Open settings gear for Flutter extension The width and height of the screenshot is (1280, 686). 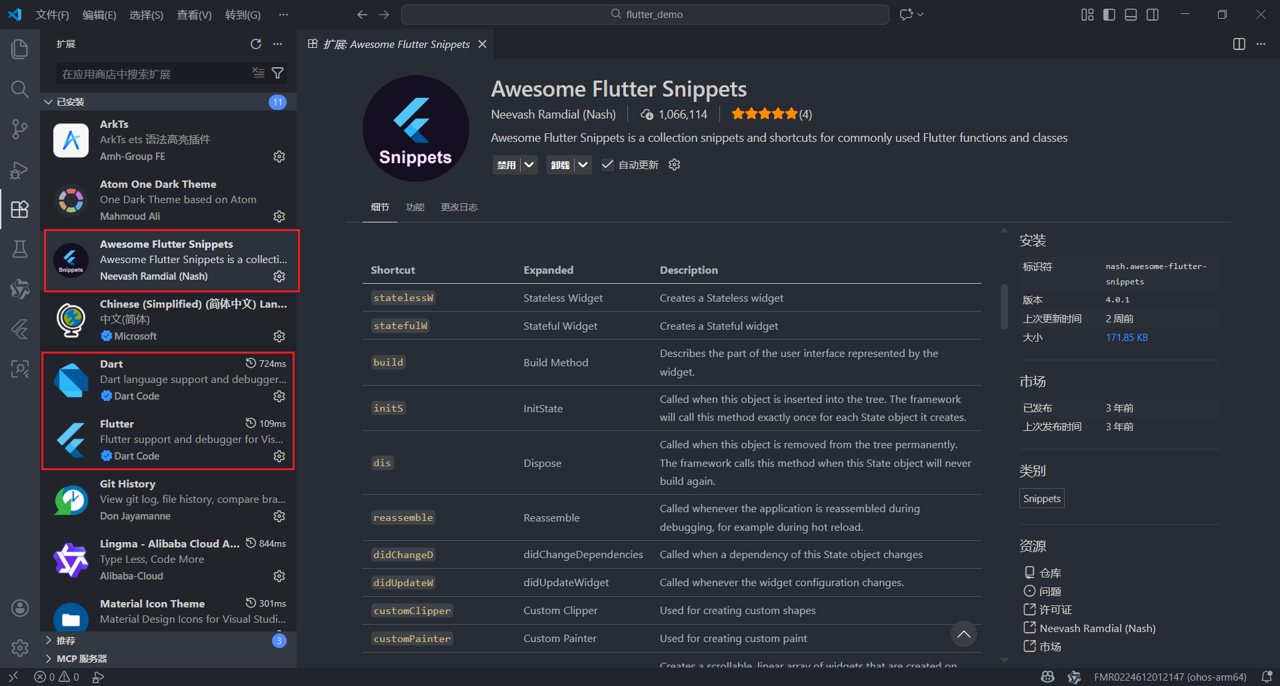click(279, 456)
